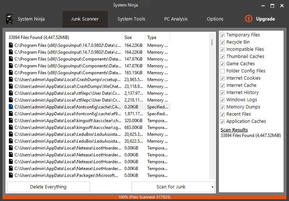Image resolution: width=289 pixels, height=201 pixels.
Task: Click file icon of CrashDumps\rcsetup row
Action: tap(11, 80)
